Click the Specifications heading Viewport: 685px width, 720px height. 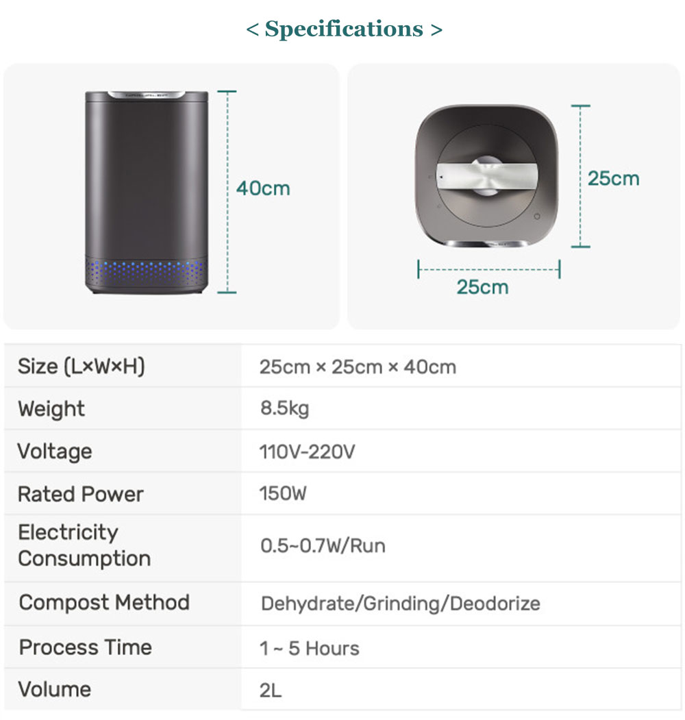(344, 29)
